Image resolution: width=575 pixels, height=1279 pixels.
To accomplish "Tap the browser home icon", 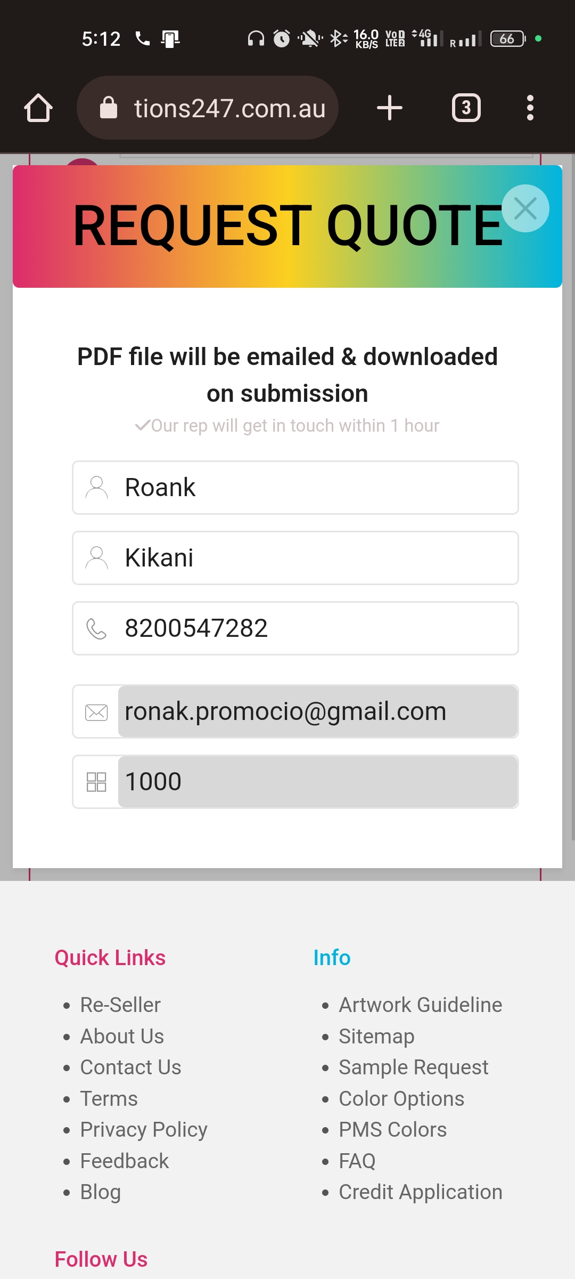I will coord(38,108).
